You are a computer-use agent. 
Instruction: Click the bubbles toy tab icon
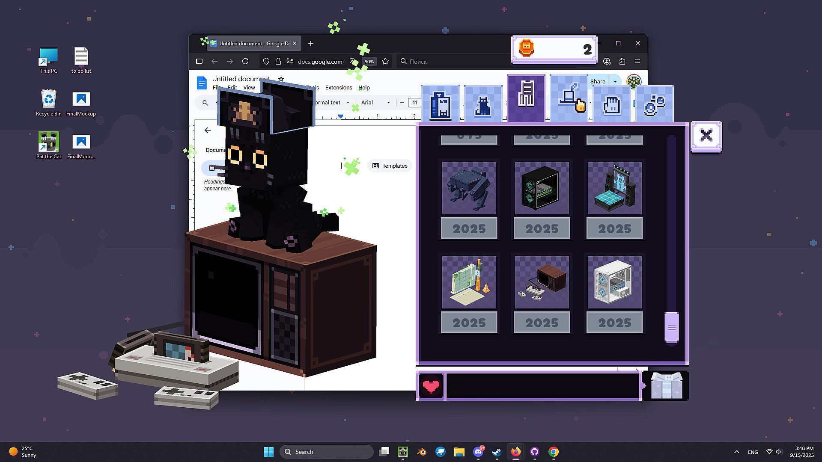click(654, 104)
